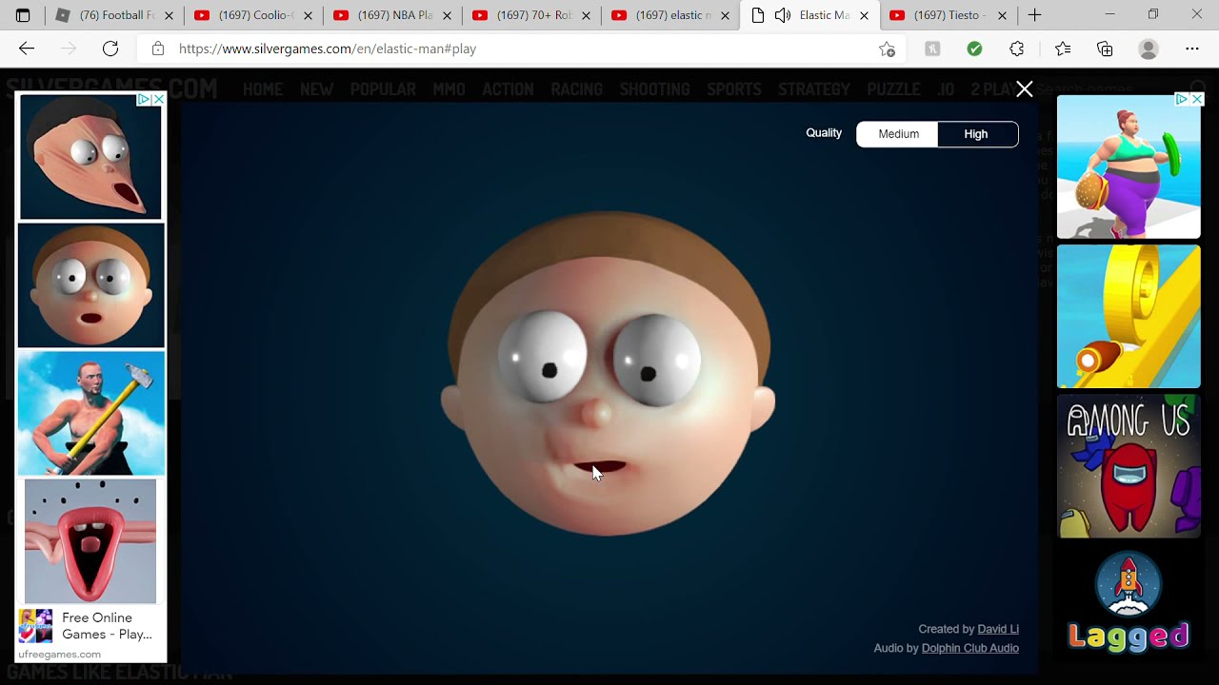Open the running woman game ad
Image resolution: width=1219 pixels, height=685 pixels.
pos(1129,166)
